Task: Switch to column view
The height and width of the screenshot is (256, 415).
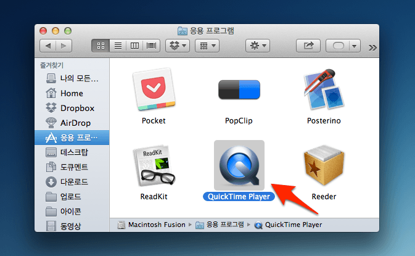Action: click(x=134, y=46)
